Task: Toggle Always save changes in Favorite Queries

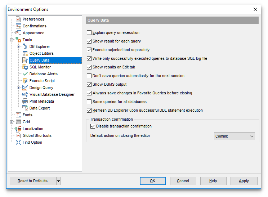Action: [x=89, y=93]
